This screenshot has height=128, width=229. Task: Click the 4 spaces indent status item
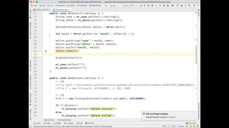pyautogui.click(x=181, y=127)
